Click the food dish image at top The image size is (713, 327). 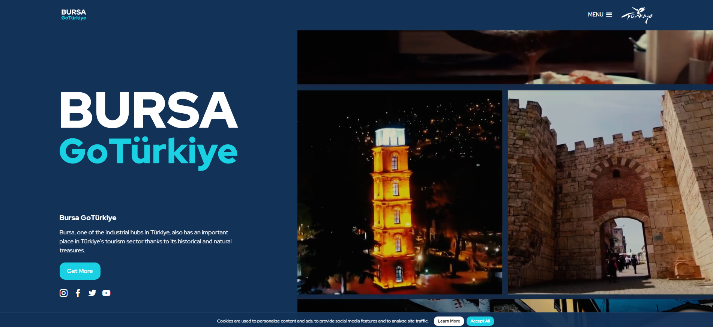[505, 57]
